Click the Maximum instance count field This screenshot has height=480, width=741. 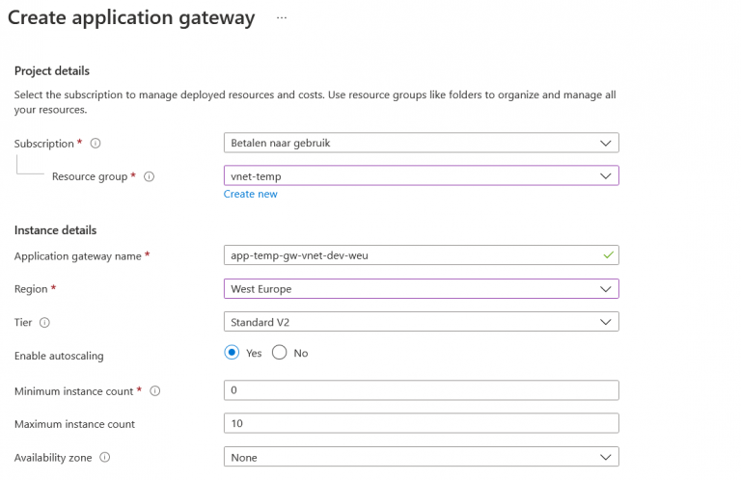pyautogui.click(x=420, y=424)
